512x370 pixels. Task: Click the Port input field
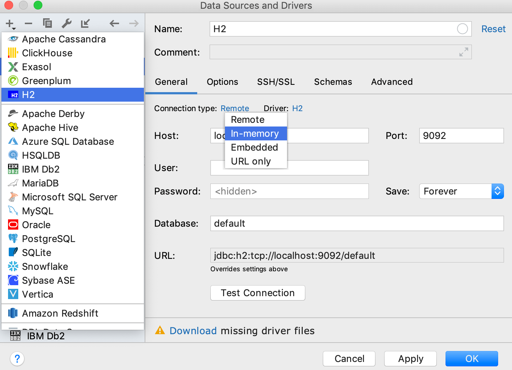coord(461,136)
